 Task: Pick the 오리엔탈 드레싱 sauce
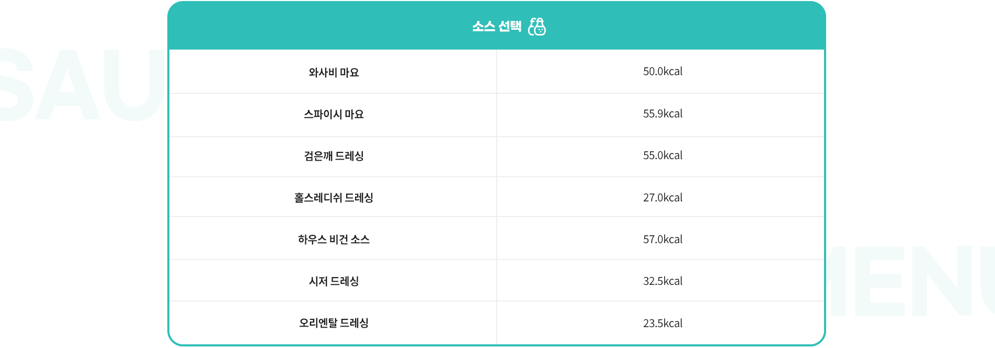334,323
